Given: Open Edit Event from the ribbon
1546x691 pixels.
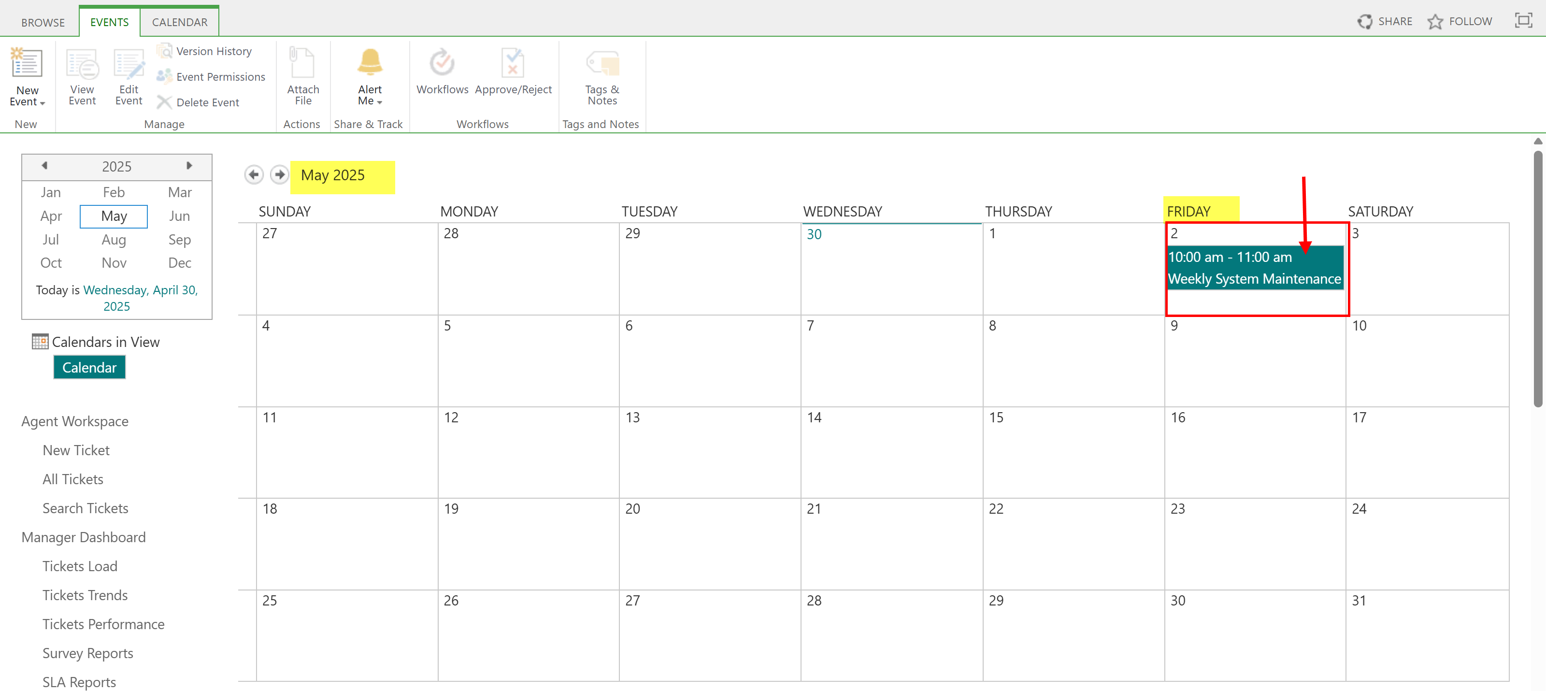Looking at the screenshot, I should pos(129,65).
